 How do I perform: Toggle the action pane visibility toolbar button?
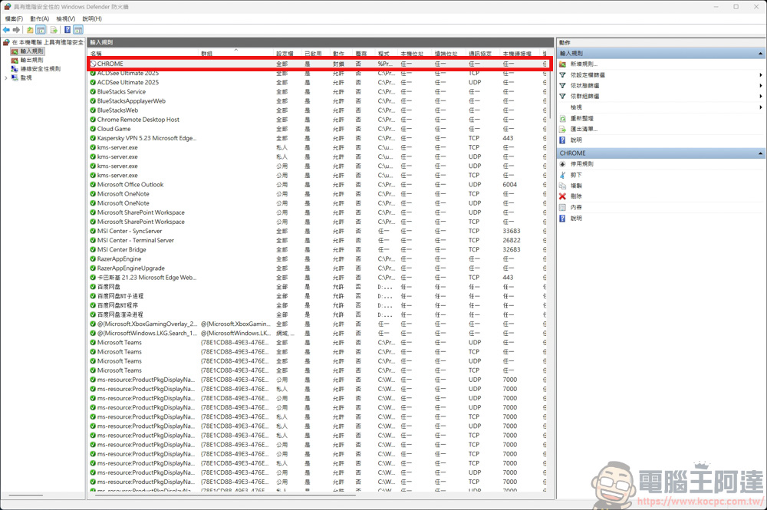click(78, 29)
